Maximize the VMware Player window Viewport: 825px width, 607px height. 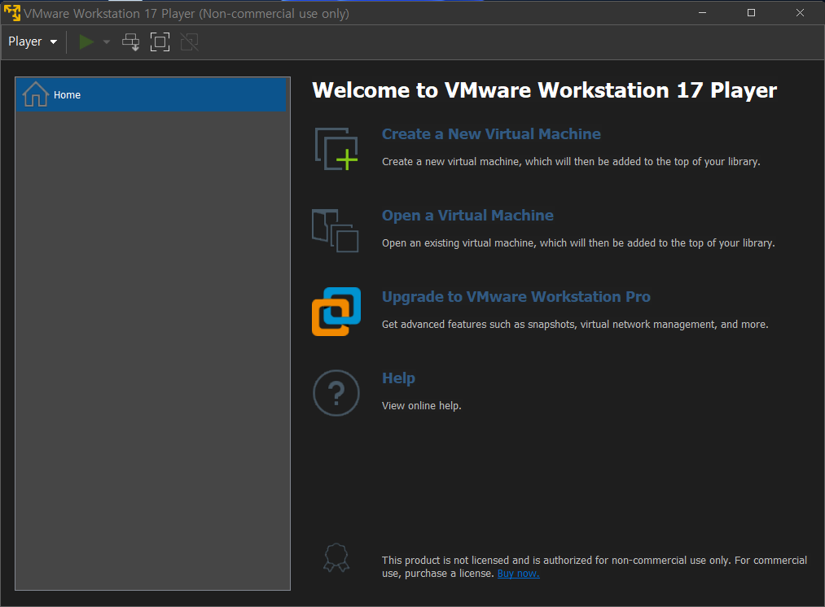tap(752, 13)
